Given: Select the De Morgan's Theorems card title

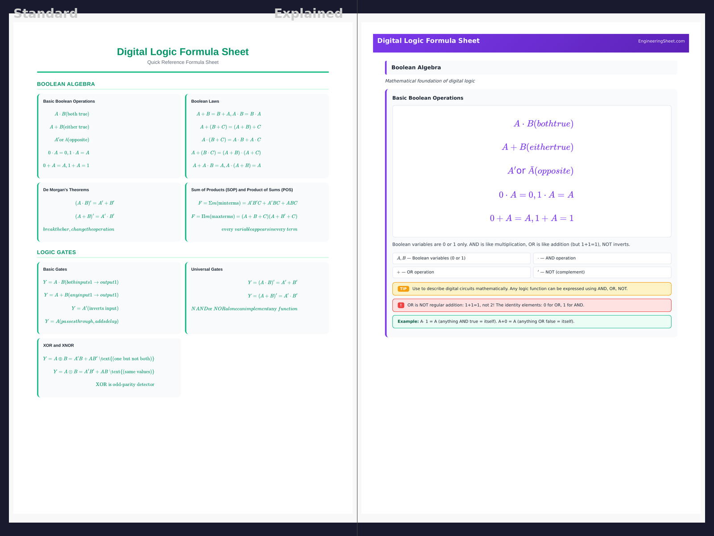Looking at the screenshot, I should [66, 190].
